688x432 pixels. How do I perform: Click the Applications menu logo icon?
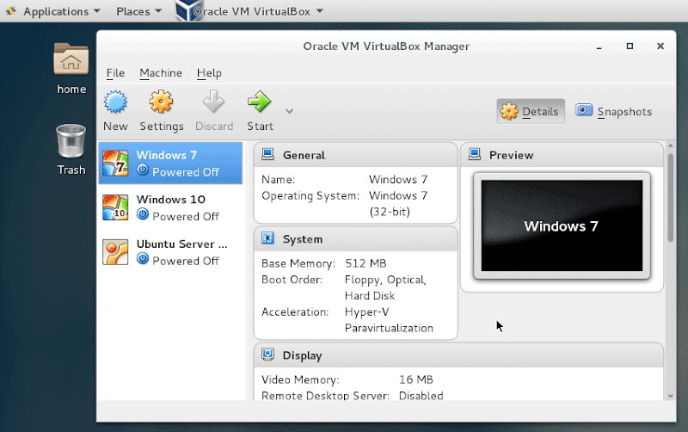click(x=11, y=11)
